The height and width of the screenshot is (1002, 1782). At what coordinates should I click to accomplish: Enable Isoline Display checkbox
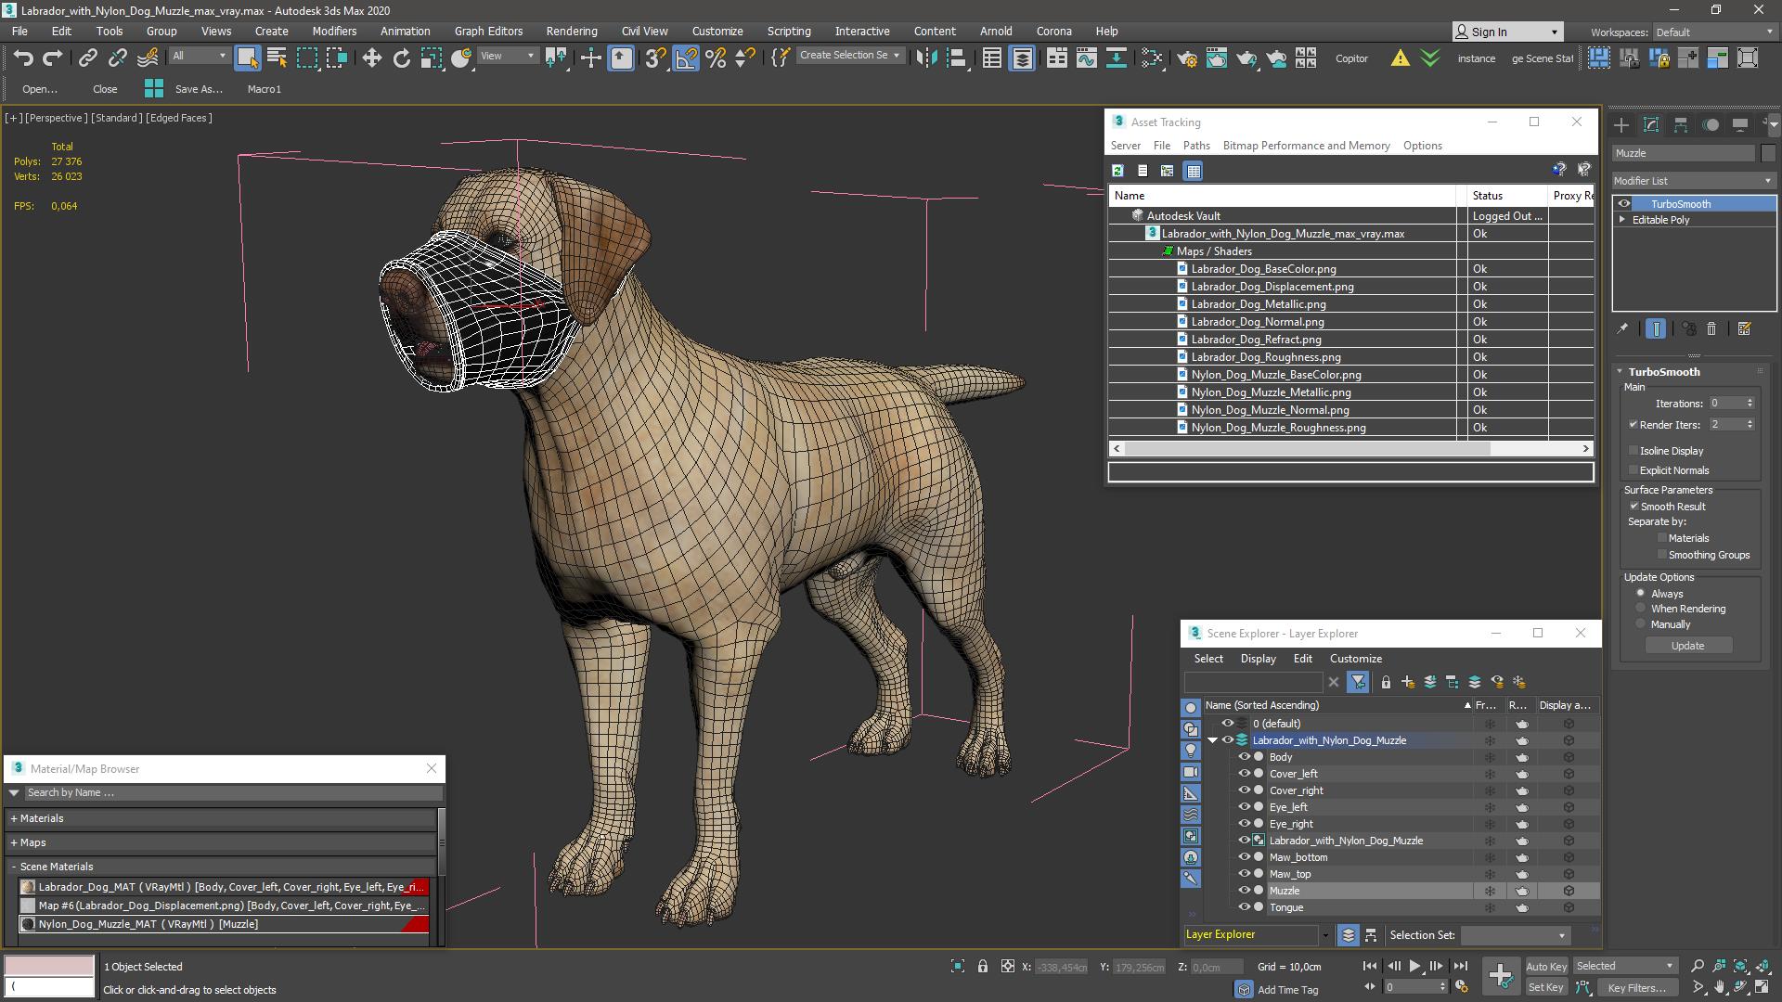[x=1633, y=451]
